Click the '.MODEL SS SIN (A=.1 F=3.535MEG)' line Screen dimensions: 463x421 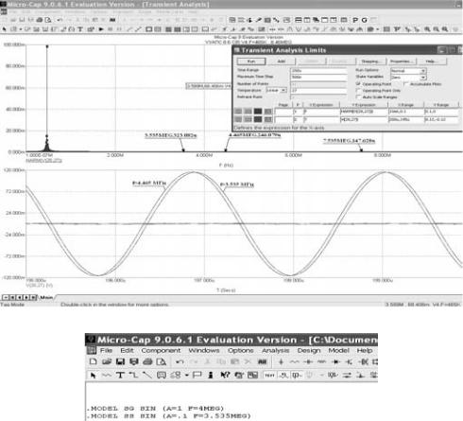pos(169,416)
